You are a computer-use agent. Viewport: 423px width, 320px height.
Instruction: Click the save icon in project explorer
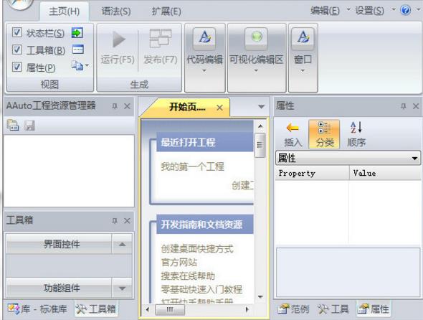[x=29, y=126]
